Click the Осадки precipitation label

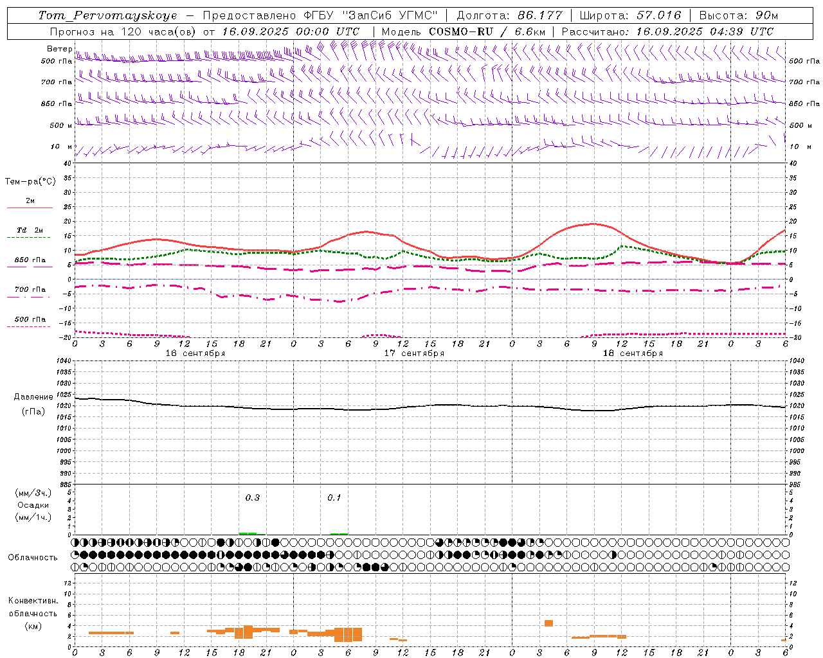tap(33, 505)
